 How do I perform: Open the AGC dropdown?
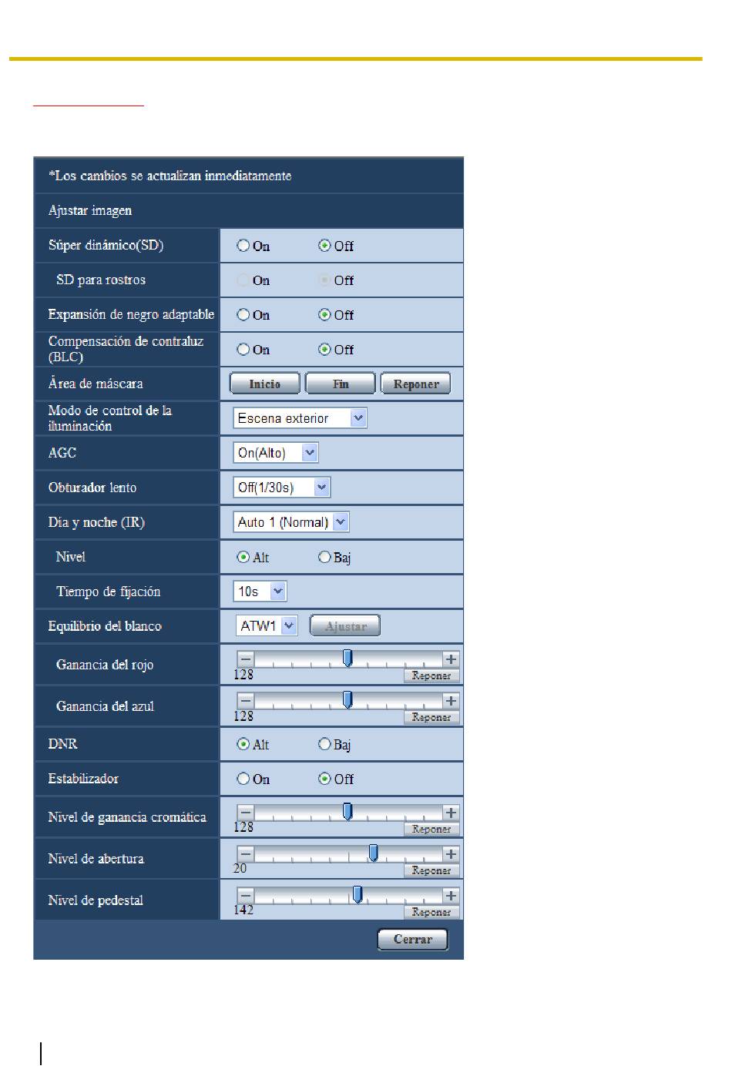click(276, 453)
